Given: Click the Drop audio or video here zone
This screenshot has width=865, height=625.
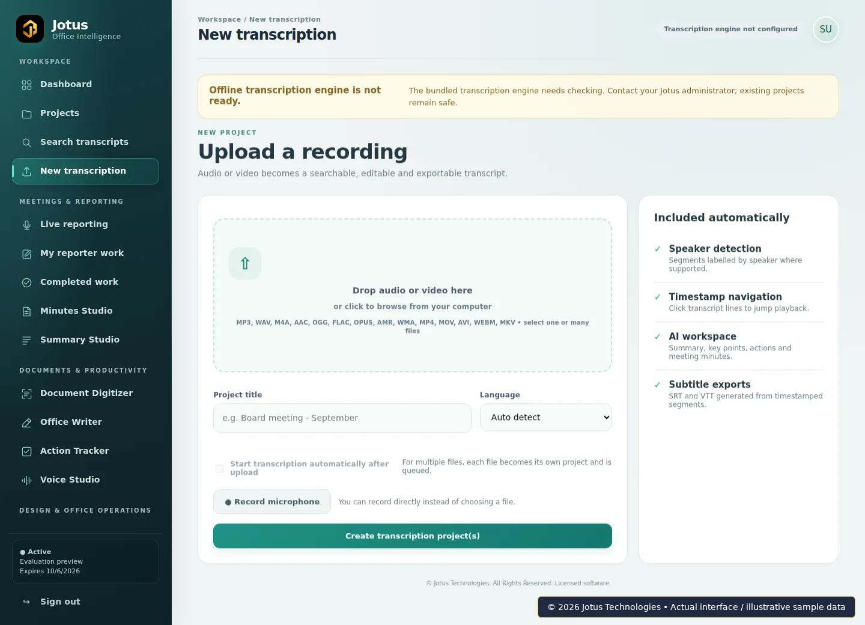Looking at the screenshot, I should (x=413, y=295).
